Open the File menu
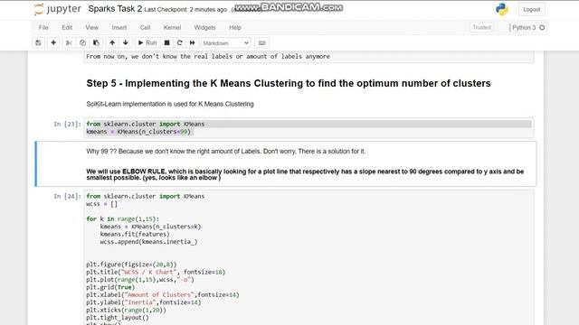This screenshot has height=325, width=579. tap(43, 28)
